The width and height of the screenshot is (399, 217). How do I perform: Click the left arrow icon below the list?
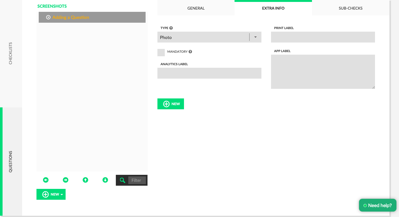tap(46, 180)
